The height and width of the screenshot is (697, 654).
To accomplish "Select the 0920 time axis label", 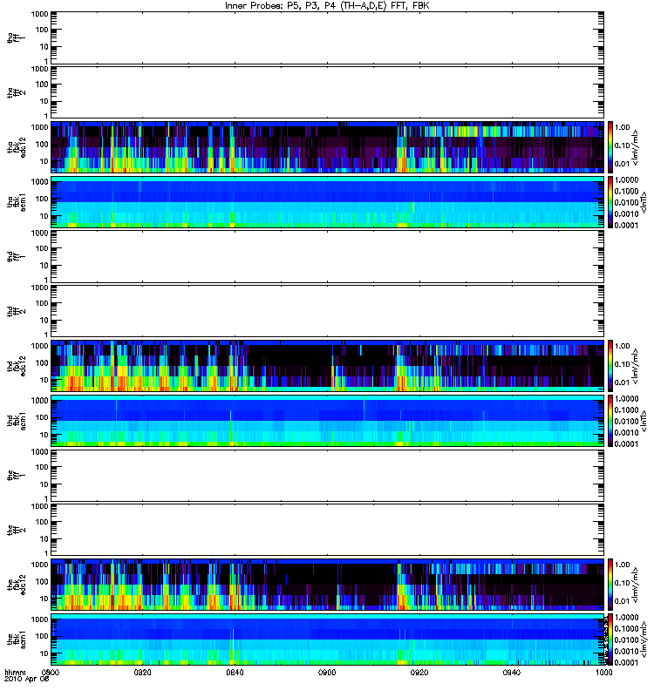I will (x=419, y=673).
